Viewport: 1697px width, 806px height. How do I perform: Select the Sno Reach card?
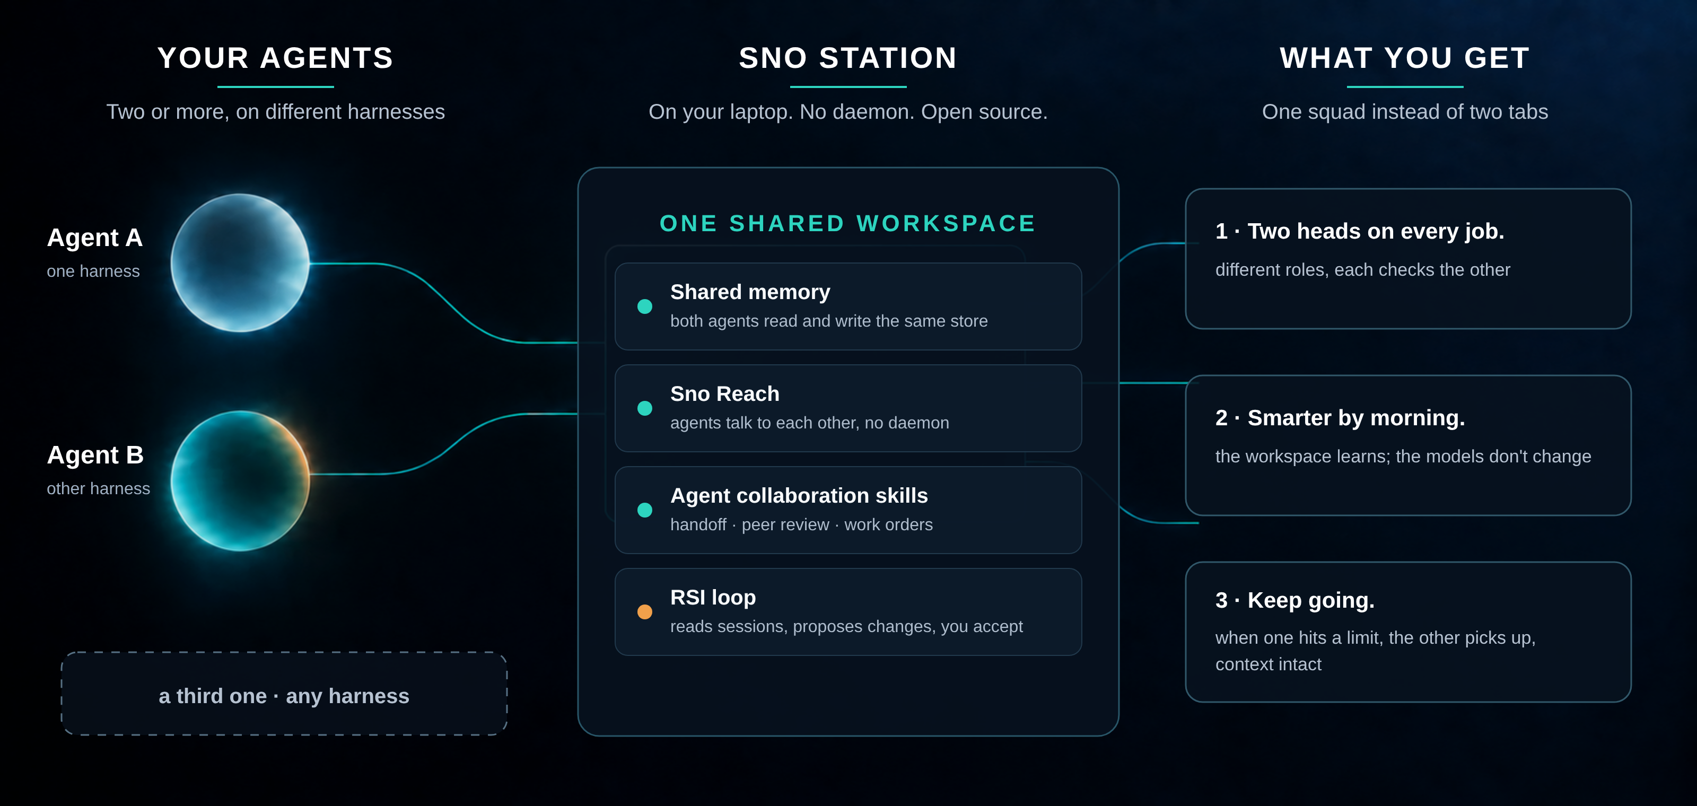848,408
